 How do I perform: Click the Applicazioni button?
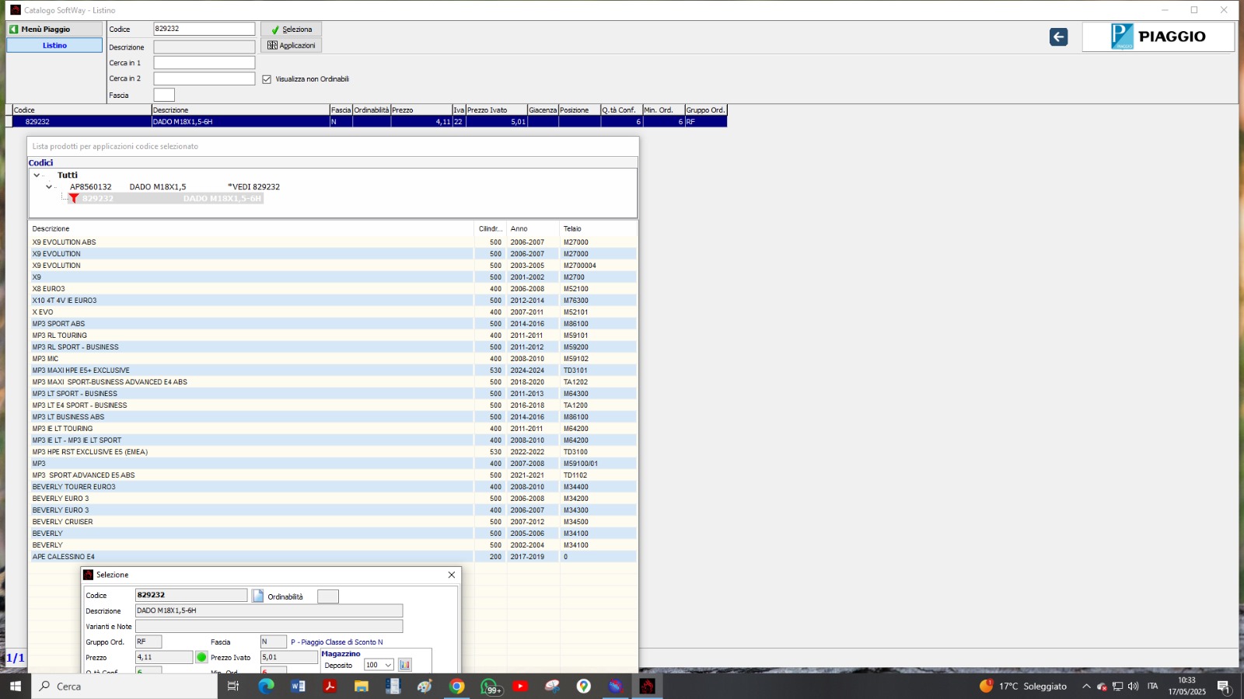pyautogui.click(x=292, y=46)
